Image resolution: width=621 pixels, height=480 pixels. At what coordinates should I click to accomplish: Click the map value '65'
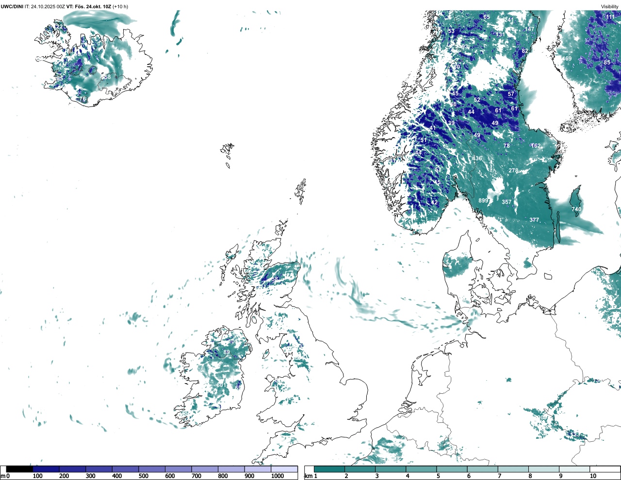coord(487,17)
